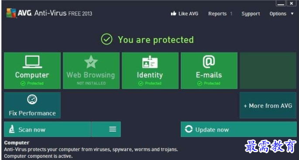Screen dimensions: 299x160
Task: Click the thumbs-up icon beside Like AVG
Action: (x=174, y=14)
